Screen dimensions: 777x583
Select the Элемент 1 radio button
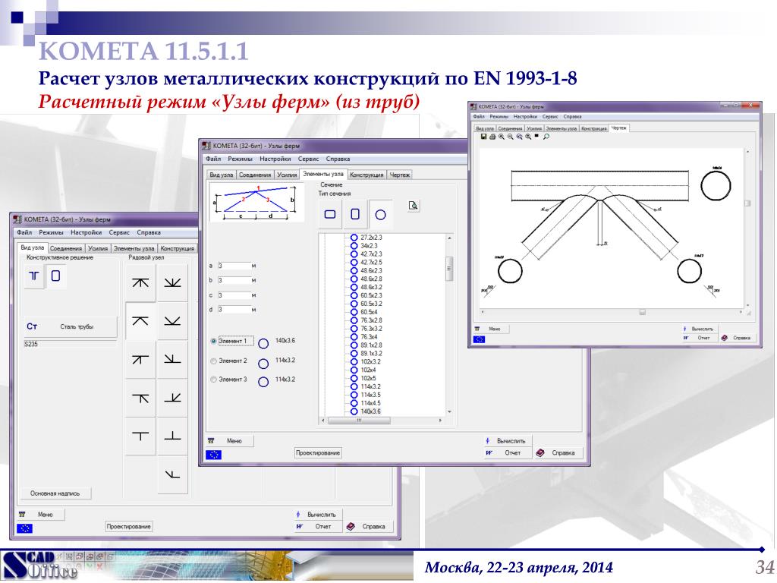pyautogui.click(x=213, y=341)
